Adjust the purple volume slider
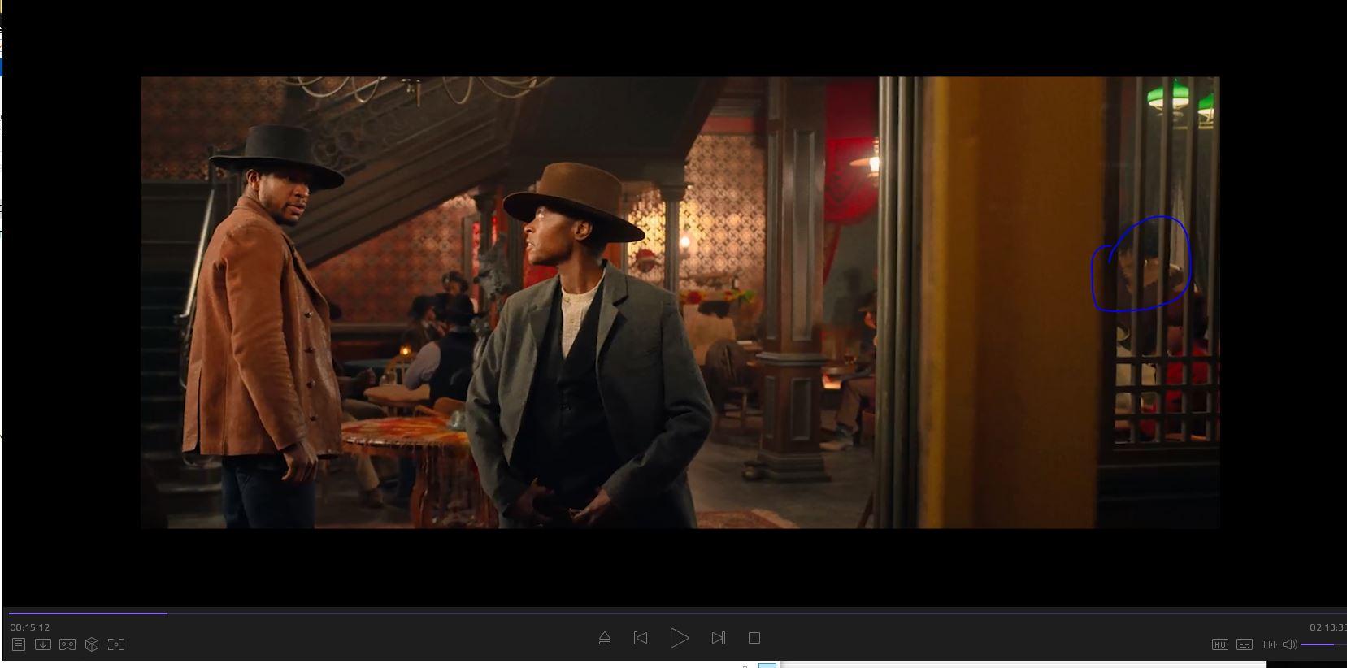 coord(1321,644)
